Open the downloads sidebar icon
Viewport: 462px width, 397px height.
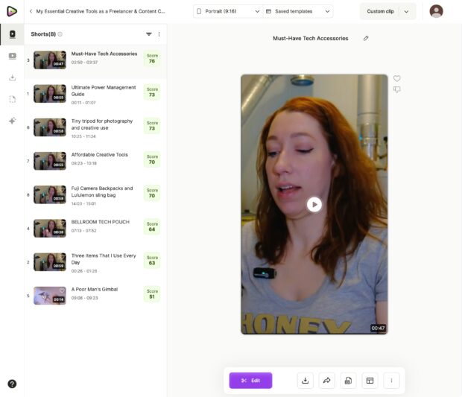point(13,77)
